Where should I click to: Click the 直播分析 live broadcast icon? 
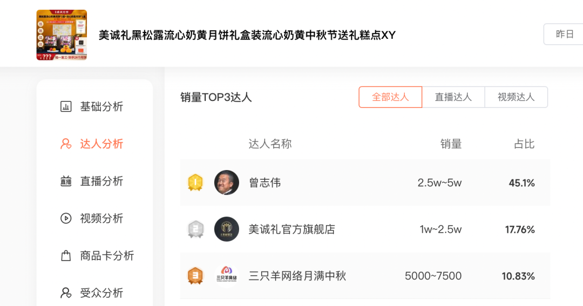(66, 181)
